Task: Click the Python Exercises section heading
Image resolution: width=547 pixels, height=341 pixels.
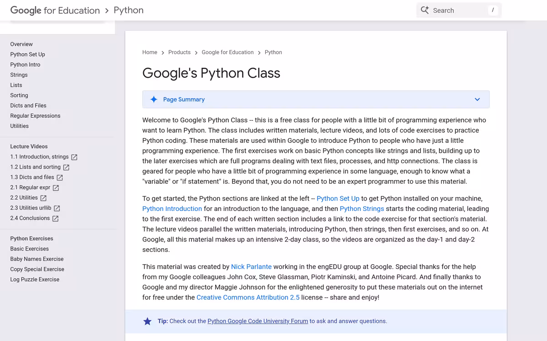Action: (31, 238)
